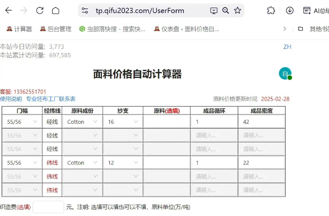Open 门幅 dropdown in first 经线 row
This screenshot has width=329, height=216.
(x=22, y=122)
